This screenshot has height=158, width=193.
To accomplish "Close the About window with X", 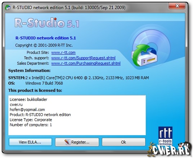I will point(177,6).
